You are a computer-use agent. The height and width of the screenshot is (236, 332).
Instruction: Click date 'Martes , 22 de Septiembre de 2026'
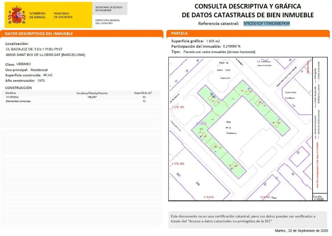coord(302,231)
